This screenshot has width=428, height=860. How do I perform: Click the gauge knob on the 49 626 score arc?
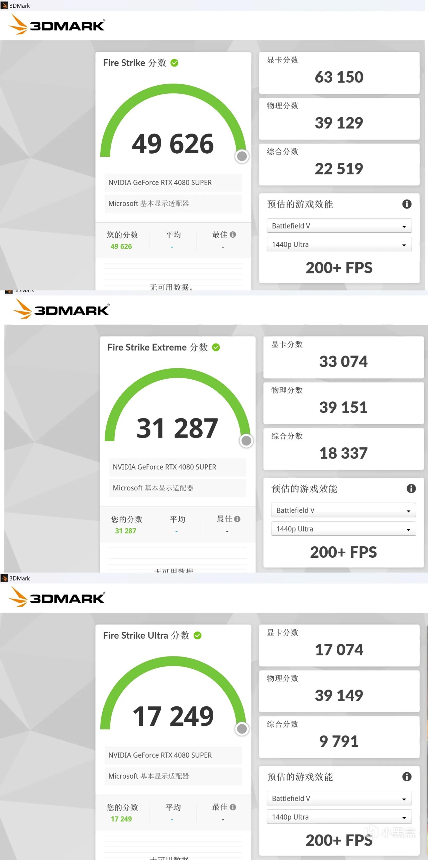(242, 156)
